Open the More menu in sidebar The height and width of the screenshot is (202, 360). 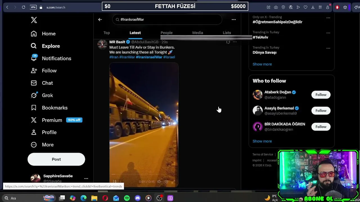click(42, 145)
